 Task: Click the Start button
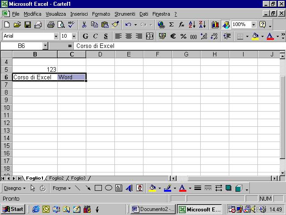(x=13, y=209)
